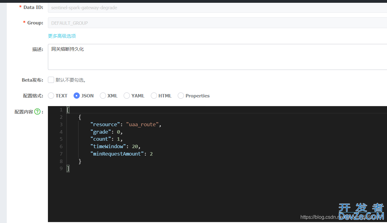The image size is (387, 223).
Task: Click line number 9 in the editor gutter
Action: pos(61,169)
